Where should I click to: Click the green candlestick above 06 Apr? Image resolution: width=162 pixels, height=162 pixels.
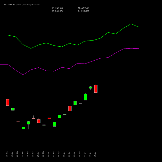click(x=60, y=117)
